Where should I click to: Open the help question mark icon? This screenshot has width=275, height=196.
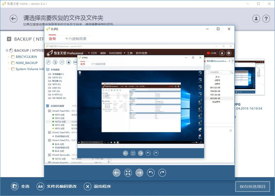266,18
